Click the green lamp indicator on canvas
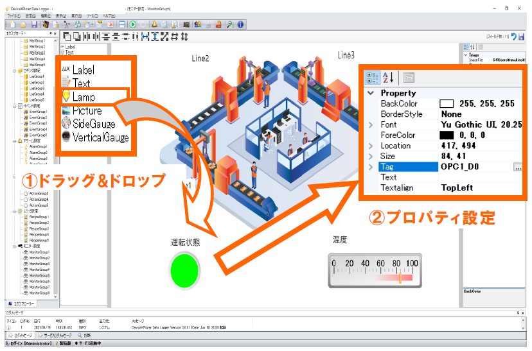532x351 pixels. point(185,270)
